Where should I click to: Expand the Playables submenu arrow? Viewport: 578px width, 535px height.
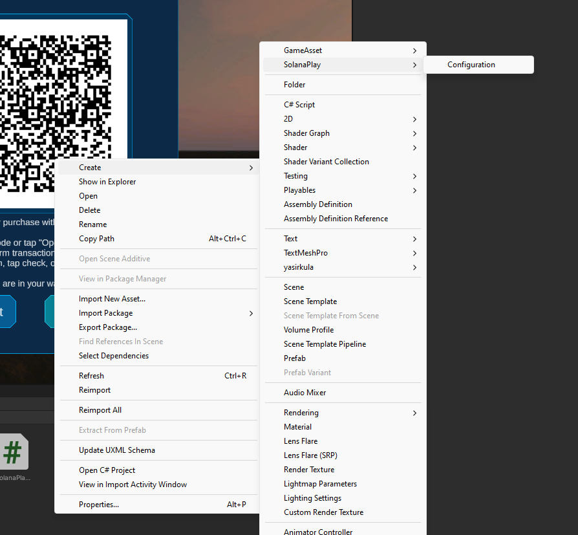coord(414,190)
